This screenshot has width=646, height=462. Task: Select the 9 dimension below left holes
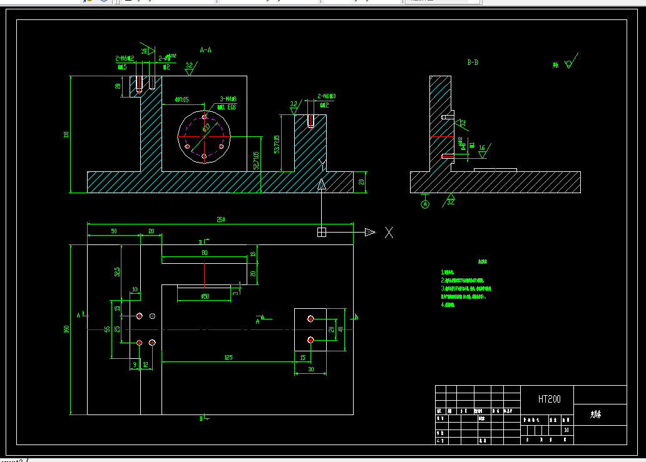point(135,364)
